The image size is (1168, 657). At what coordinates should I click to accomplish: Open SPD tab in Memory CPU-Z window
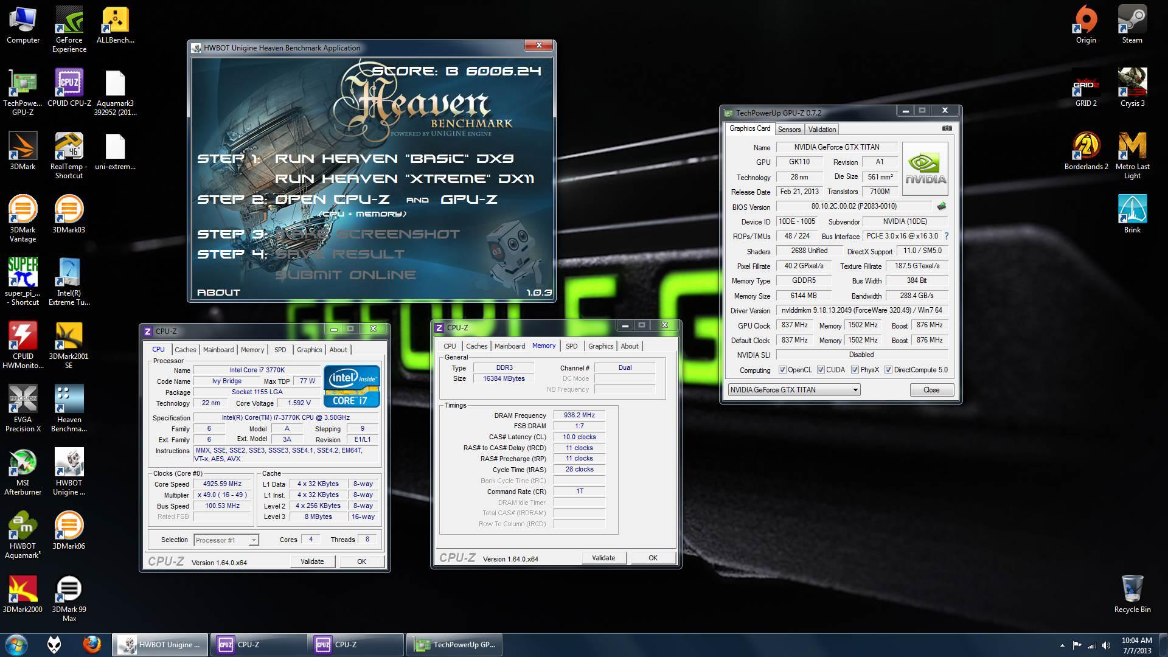572,346
